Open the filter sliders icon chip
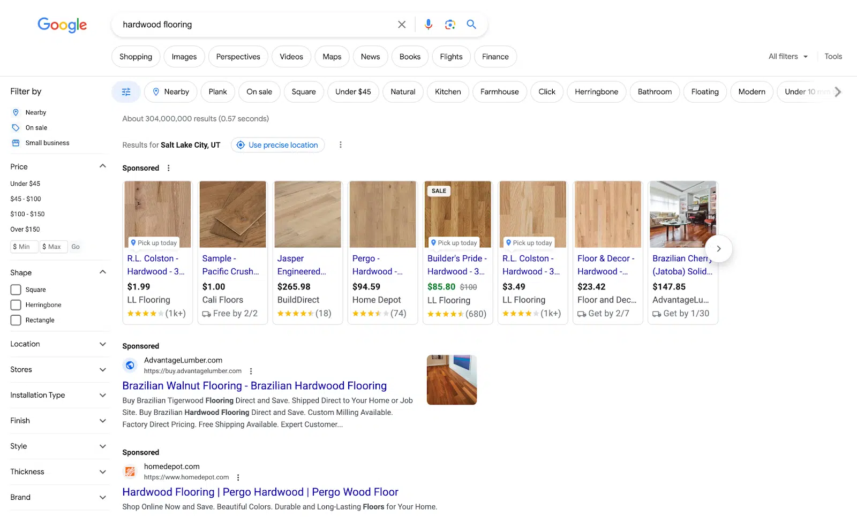The image size is (857, 517). (126, 92)
